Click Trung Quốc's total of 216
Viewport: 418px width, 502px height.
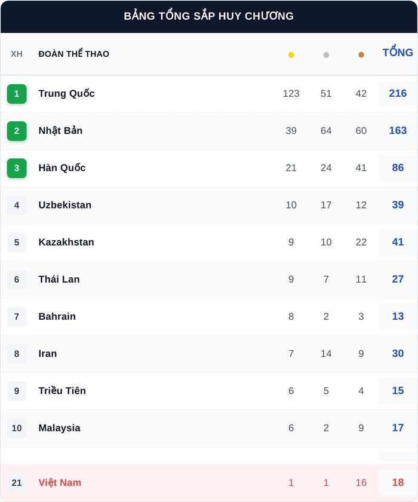click(398, 93)
